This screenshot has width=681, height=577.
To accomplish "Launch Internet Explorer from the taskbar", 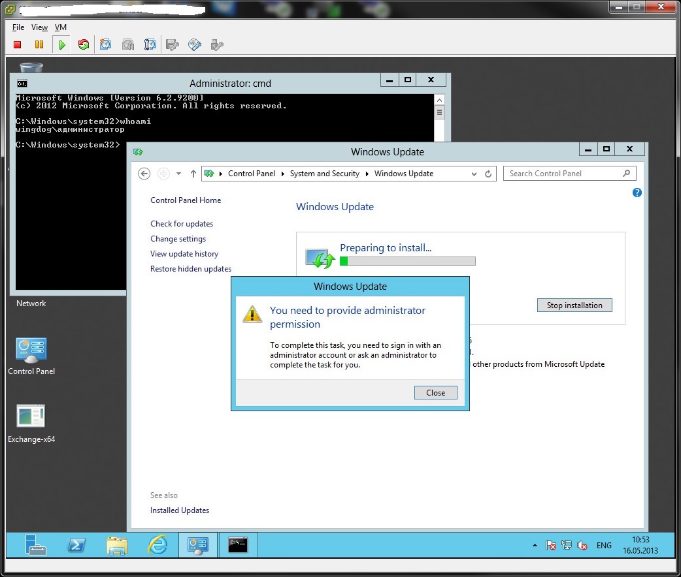I will [x=158, y=545].
